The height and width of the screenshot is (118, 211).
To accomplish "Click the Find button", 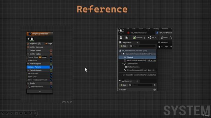I will tap(164, 38).
